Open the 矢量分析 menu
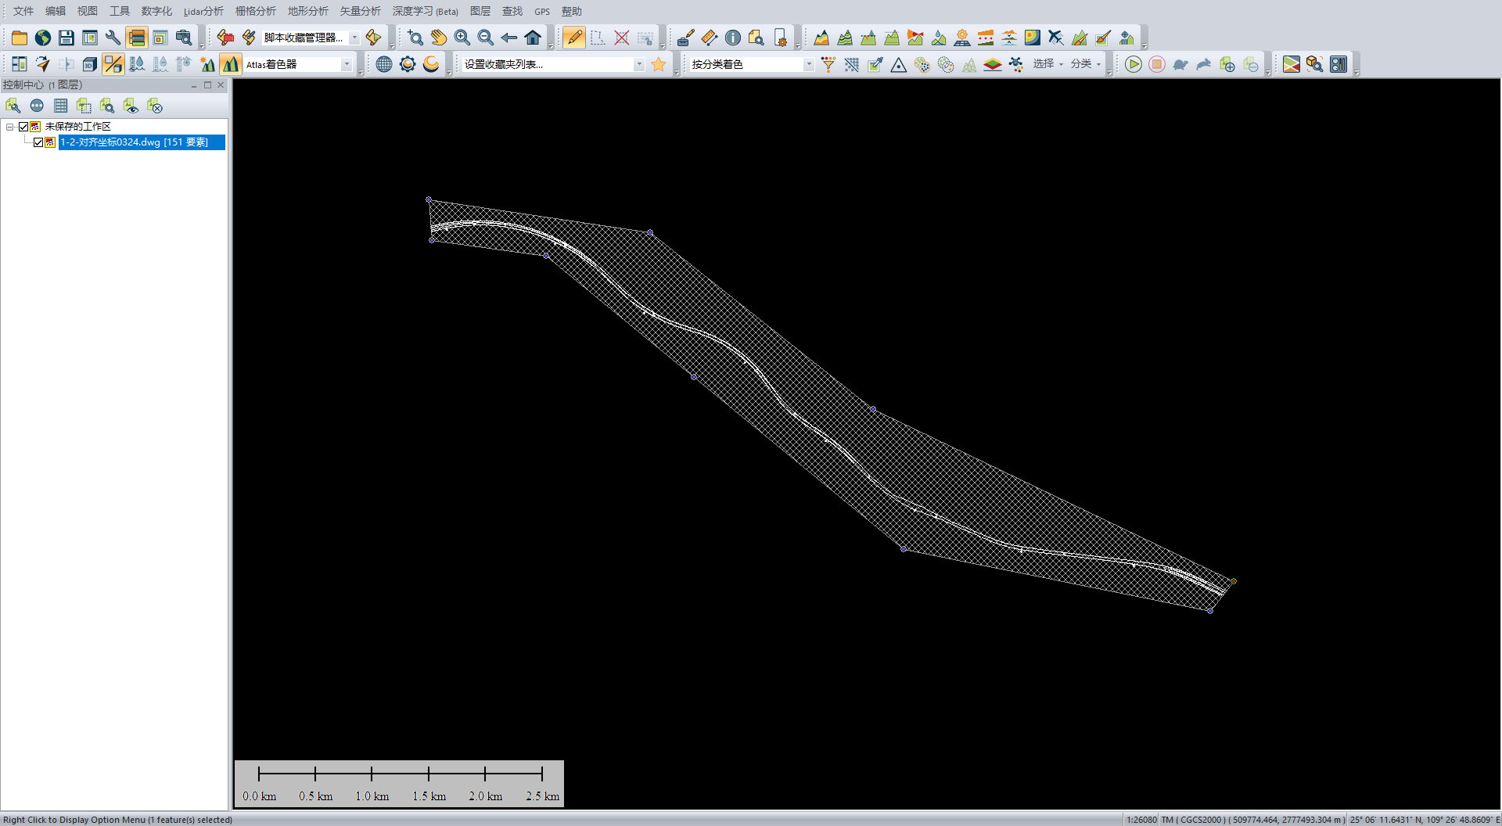1502x826 pixels. click(x=360, y=11)
